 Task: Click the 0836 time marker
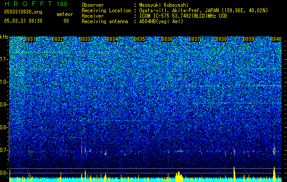167,39
